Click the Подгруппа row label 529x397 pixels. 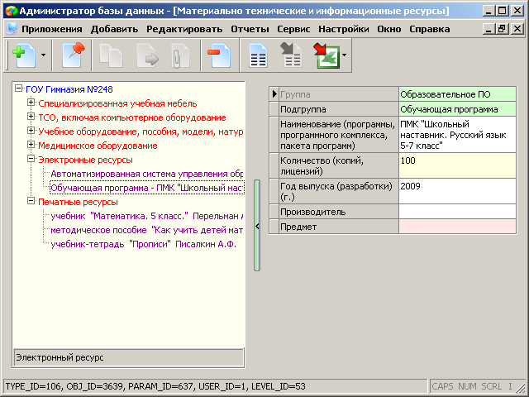(x=339, y=109)
